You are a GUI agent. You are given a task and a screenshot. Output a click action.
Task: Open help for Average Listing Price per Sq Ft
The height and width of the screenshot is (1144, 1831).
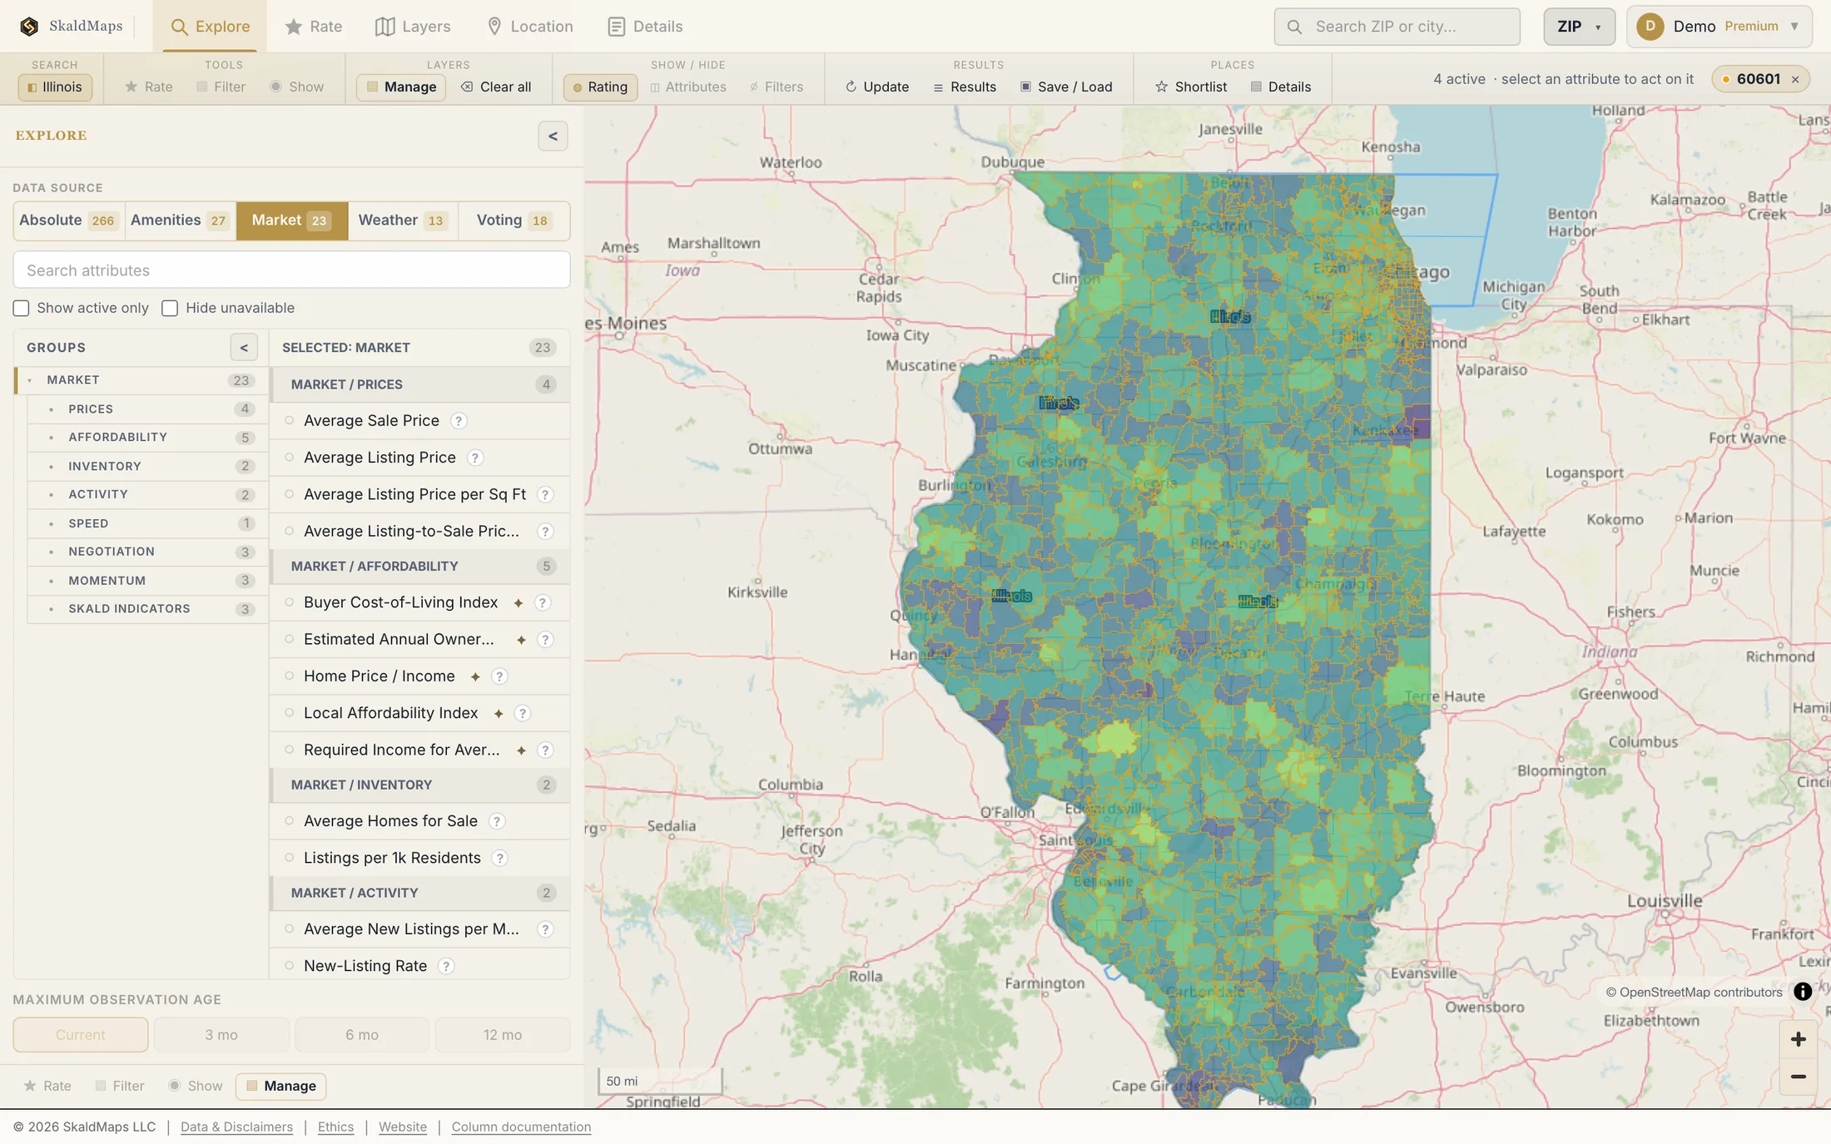tap(545, 494)
